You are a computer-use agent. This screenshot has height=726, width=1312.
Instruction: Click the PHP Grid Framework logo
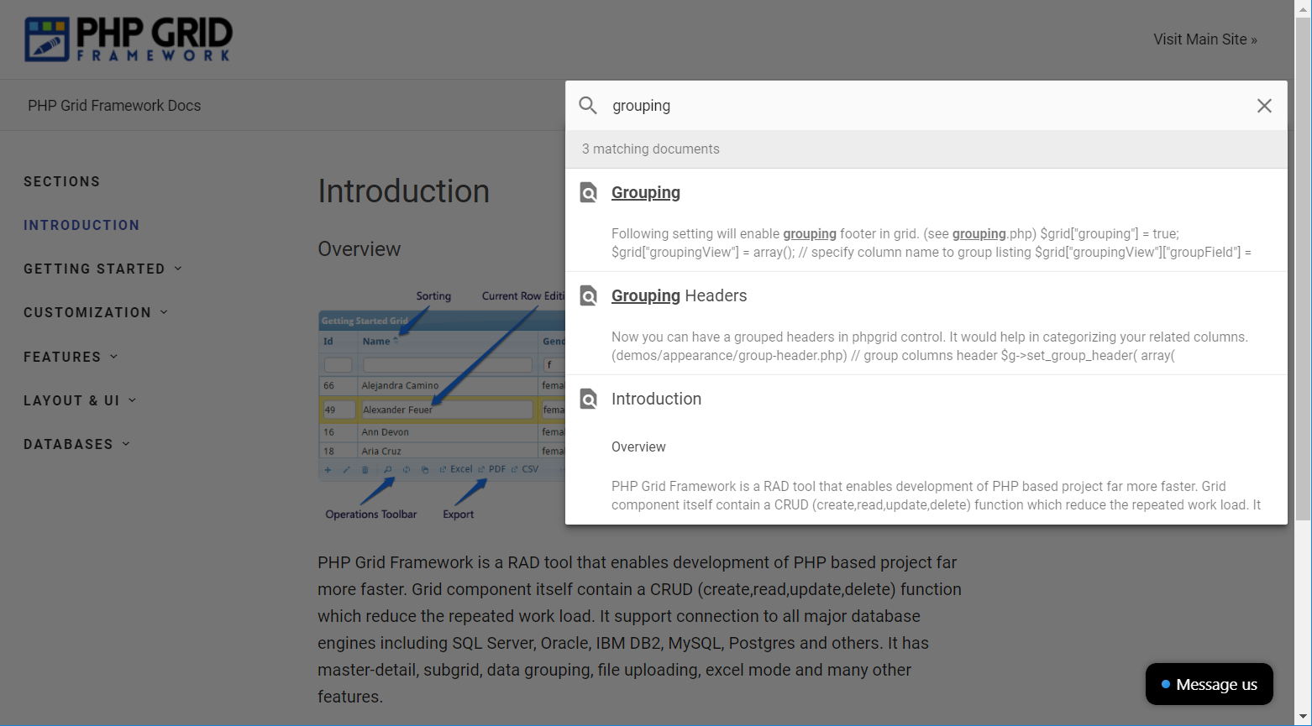pyautogui.click(x=129, y=39)
